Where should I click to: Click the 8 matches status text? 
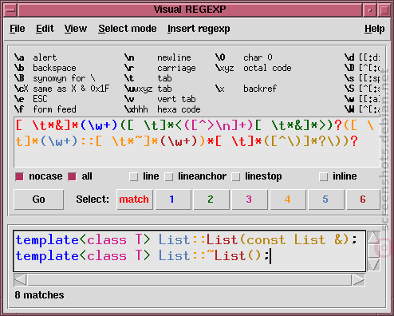39,295
